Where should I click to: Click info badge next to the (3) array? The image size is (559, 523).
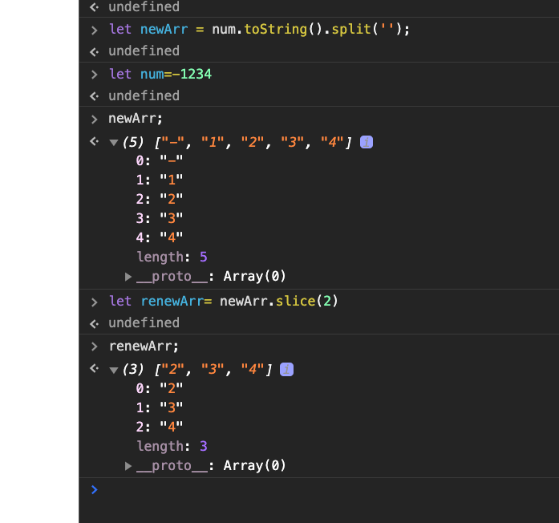pos(286,369)
